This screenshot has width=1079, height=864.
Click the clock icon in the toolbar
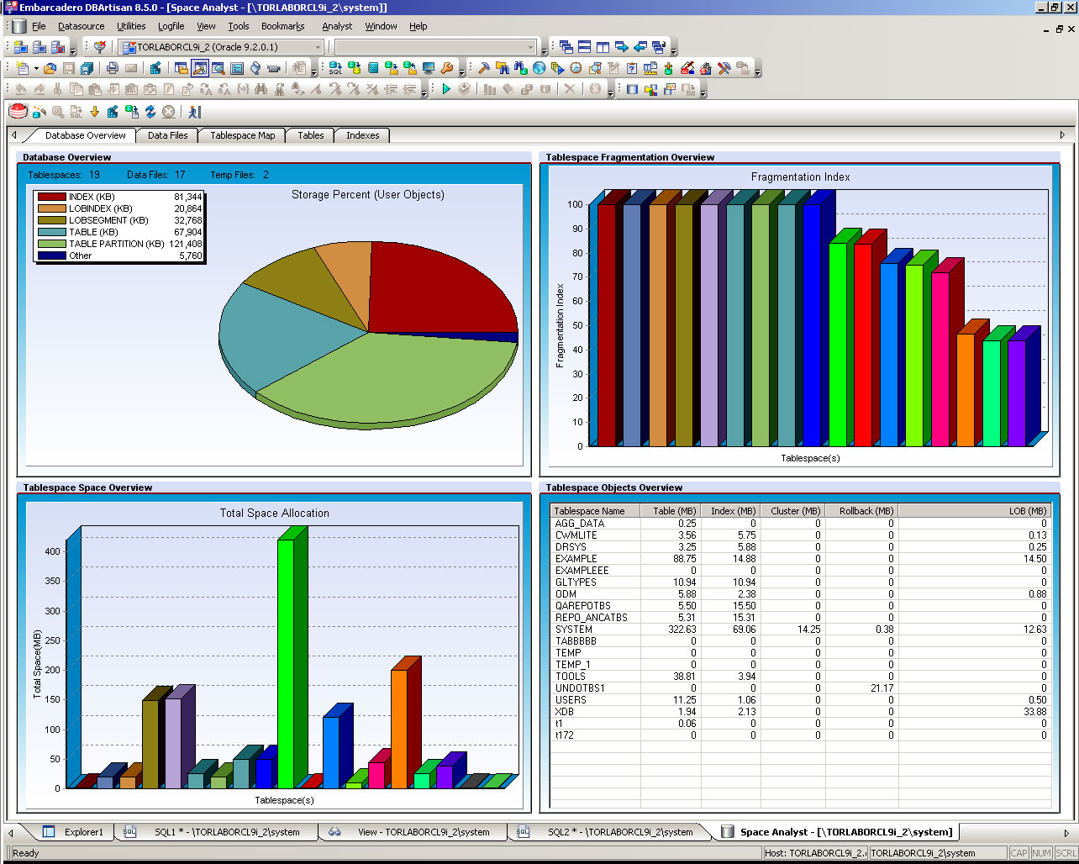tap(576, 68)
